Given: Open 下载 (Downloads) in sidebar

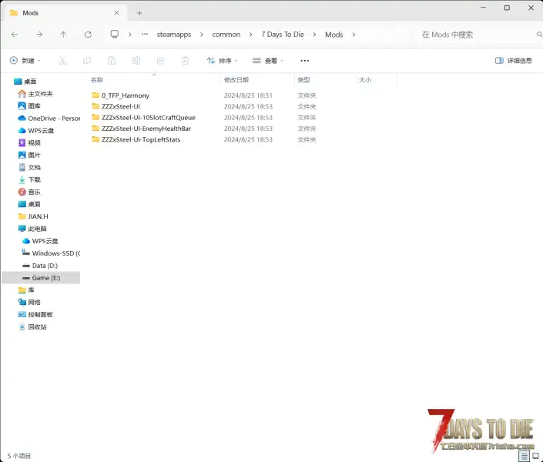Looking at the screenshot, I should click(29, 179).
